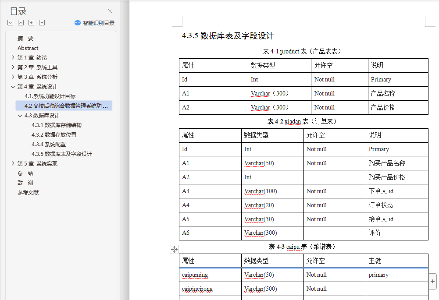439x300 pixels.
Task: Click primary cell in caipuming row
Action: (397, 275)
